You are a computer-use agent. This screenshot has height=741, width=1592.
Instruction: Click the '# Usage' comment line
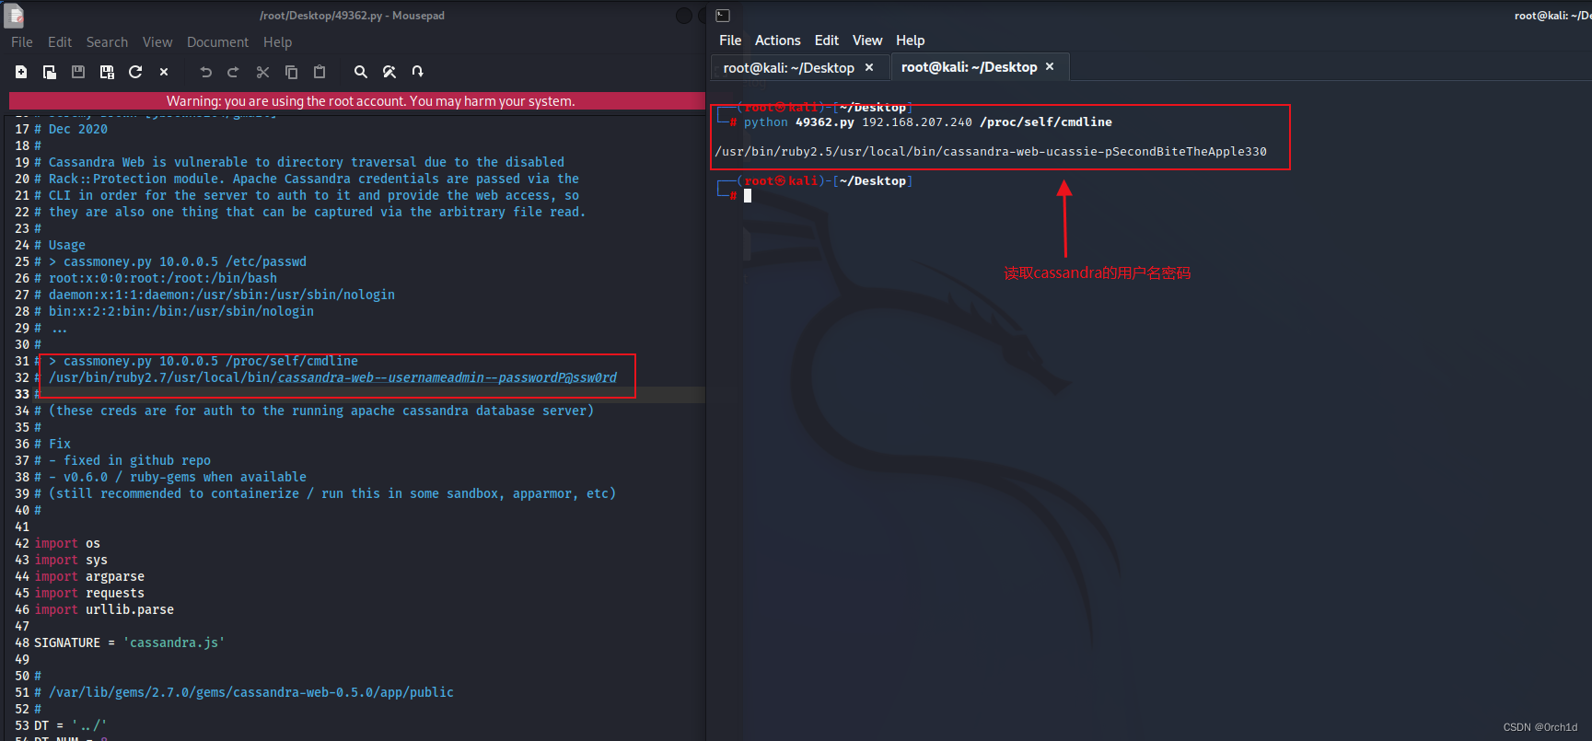click(60, 245)
